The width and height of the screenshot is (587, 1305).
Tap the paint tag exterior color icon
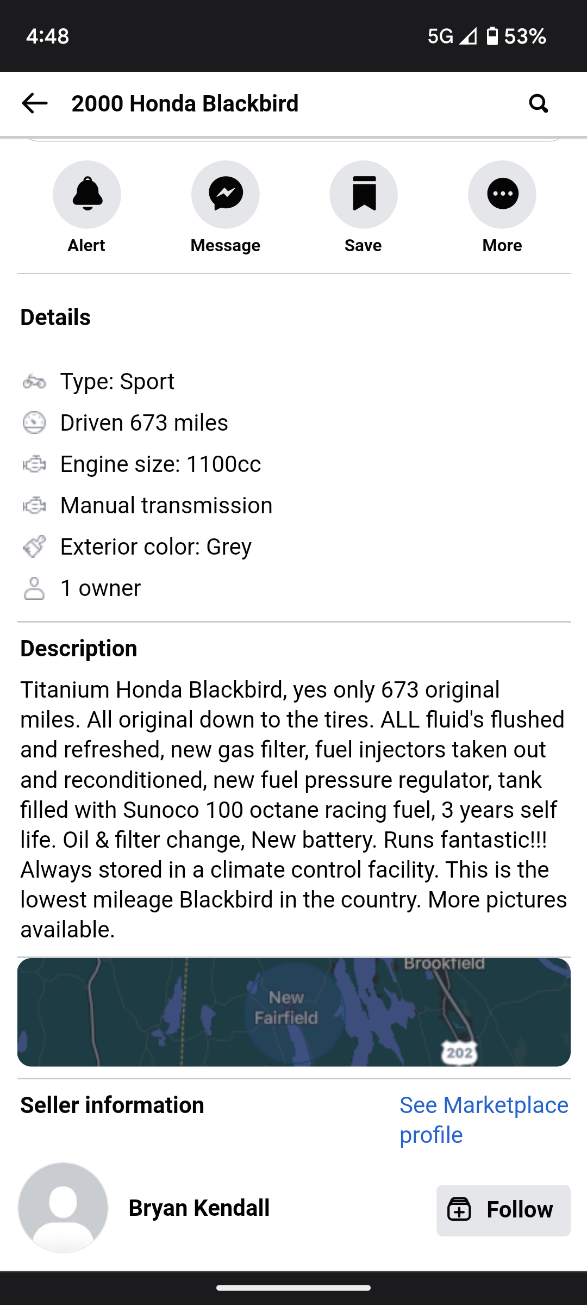coord(34,546)
